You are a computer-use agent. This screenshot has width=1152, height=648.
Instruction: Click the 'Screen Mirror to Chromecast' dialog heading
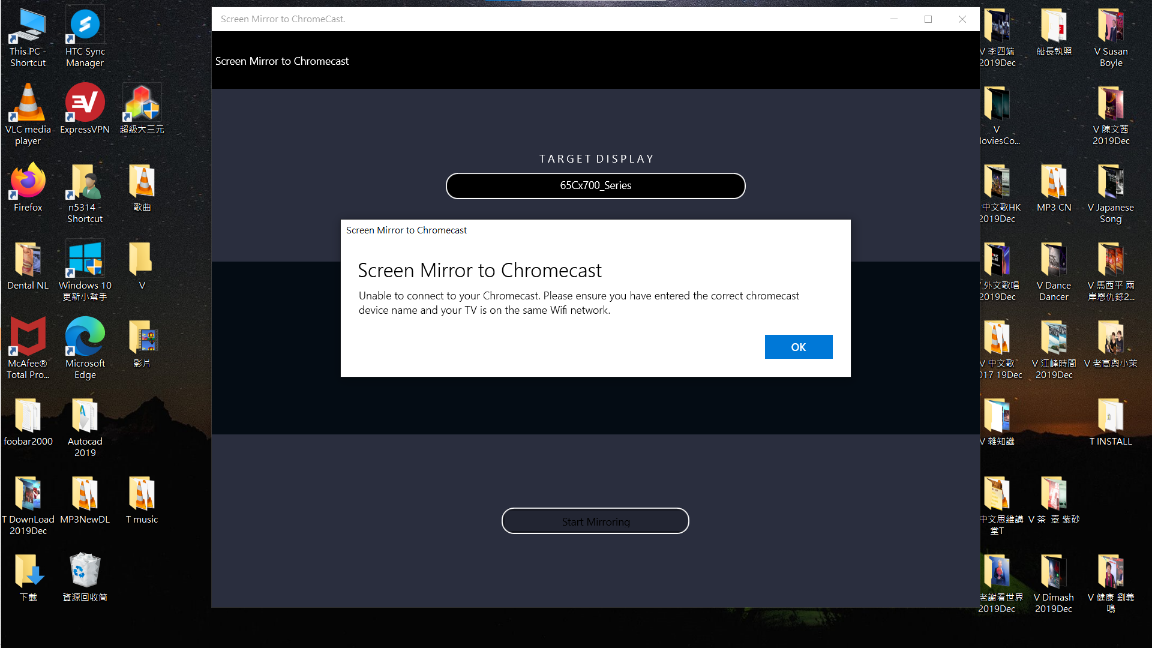point(479,271)
